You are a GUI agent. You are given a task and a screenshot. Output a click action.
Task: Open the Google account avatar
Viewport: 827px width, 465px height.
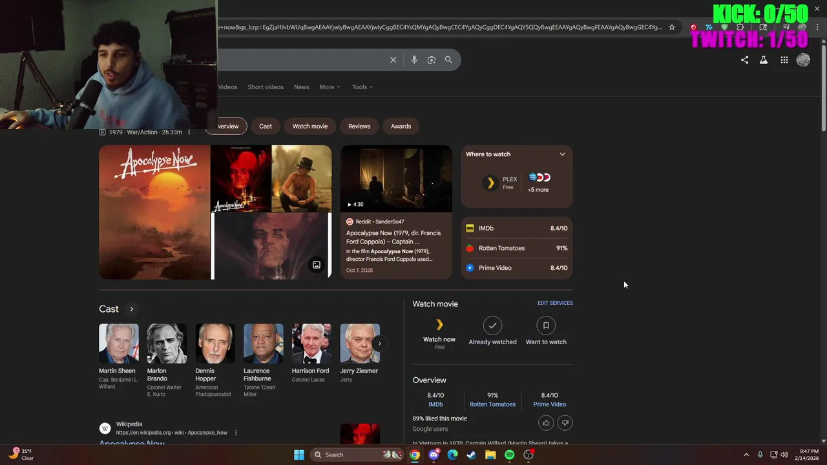(x=803, y=60)
